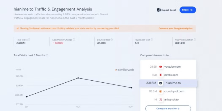Click the Crunchyroll logo icon
Image resolution: width=222 pixels, height=111 pixels.
click(160, 91)
